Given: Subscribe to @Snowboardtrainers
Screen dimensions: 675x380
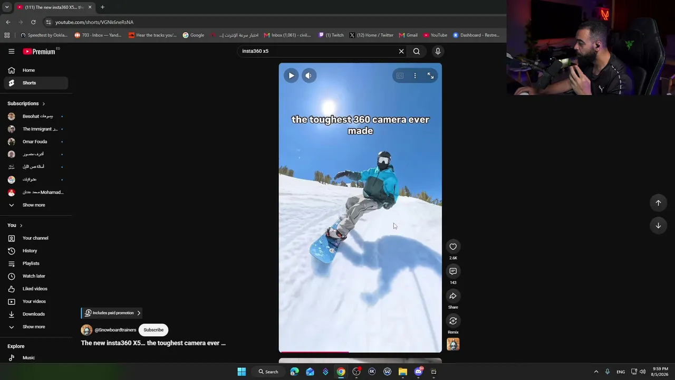Looking at the screenshot, I should (153, 330).
